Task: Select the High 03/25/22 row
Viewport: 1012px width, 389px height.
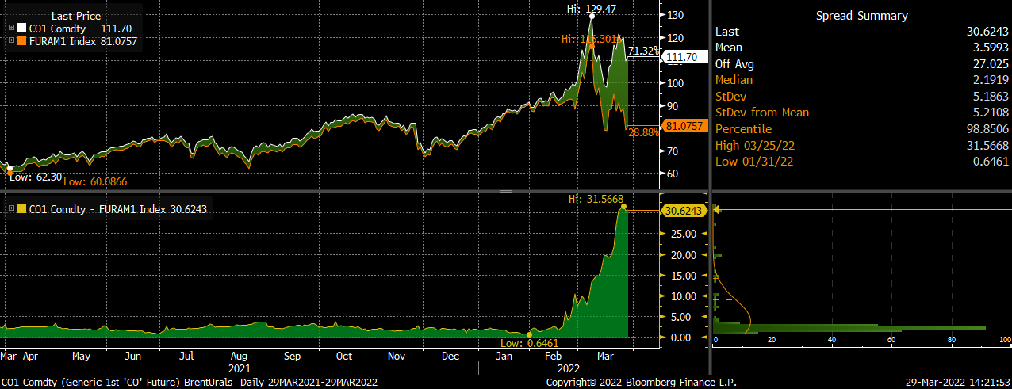Action: [861, 145]
